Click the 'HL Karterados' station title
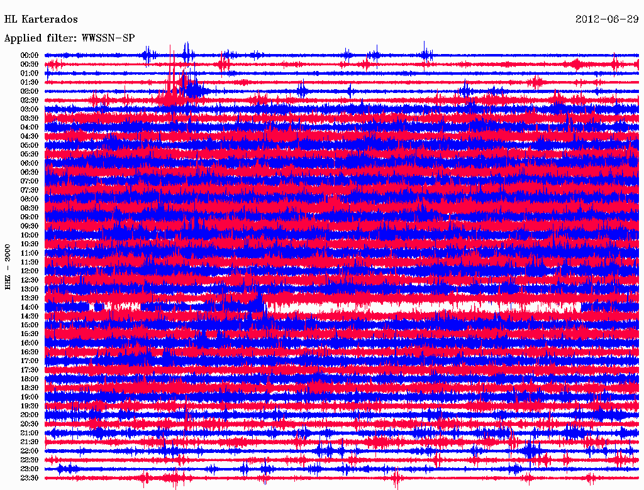Screen dimensions: 644x490 tap(41, 19)
